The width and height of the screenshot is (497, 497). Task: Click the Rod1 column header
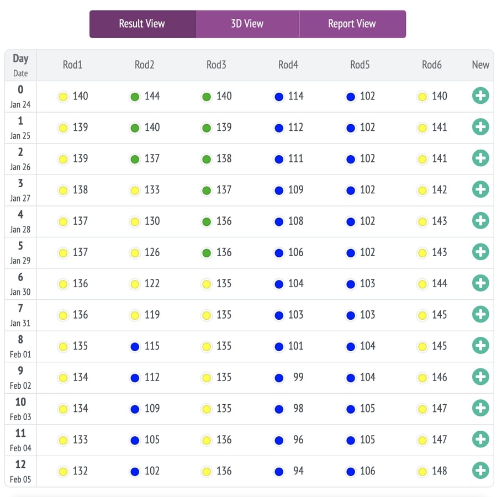pyautogui.click(x=72, y=65)
